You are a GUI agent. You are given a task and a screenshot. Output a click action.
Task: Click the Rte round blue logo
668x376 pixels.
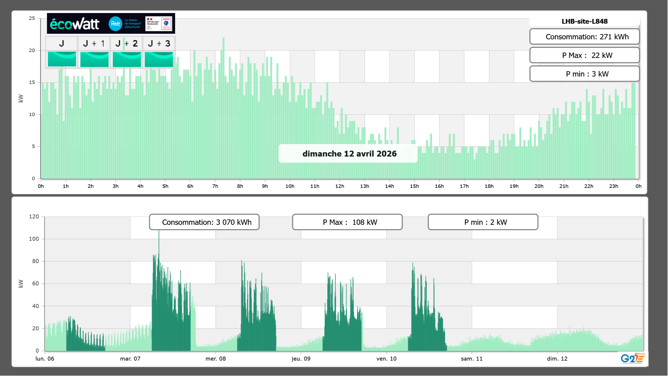(115, 24)
